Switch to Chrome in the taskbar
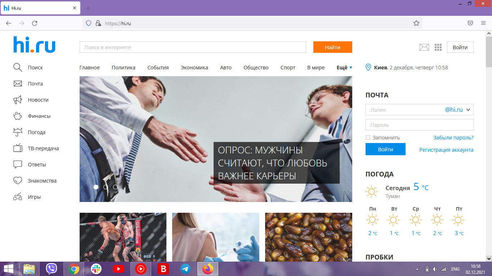 [74, 268]
